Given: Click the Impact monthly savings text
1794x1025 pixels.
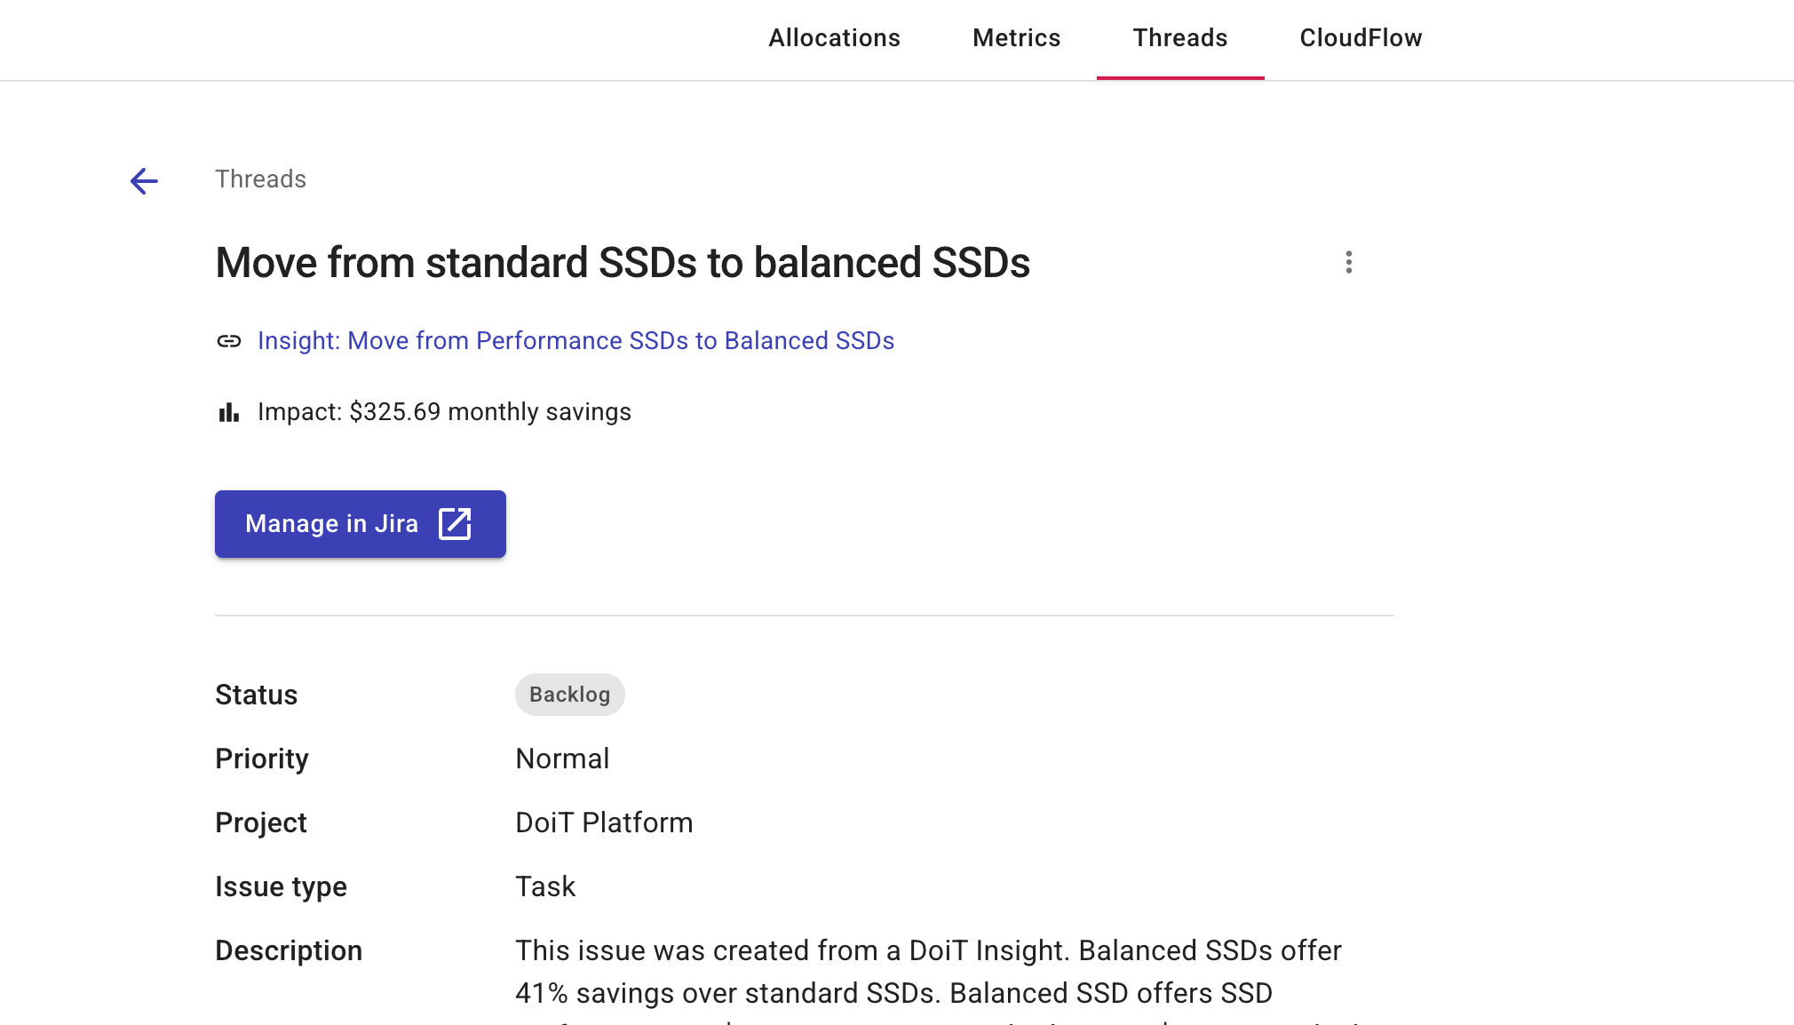Looking at the screenshot, I should [444, 412].
